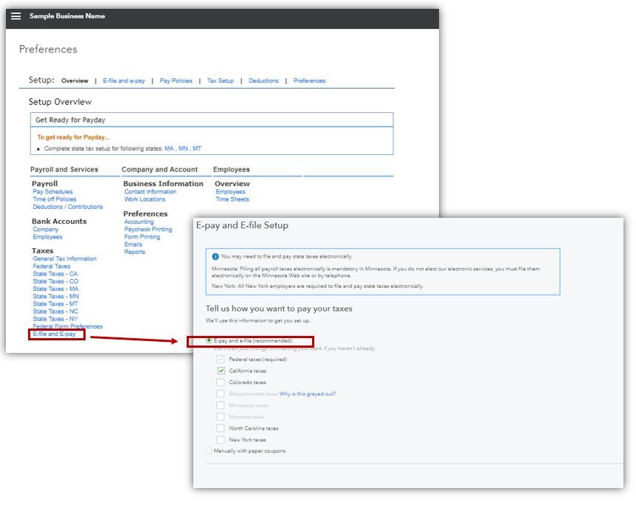Viewport: 636px width, 505px height.
Task: Click the MA state link in Payday notice
Action: (169, 148)
